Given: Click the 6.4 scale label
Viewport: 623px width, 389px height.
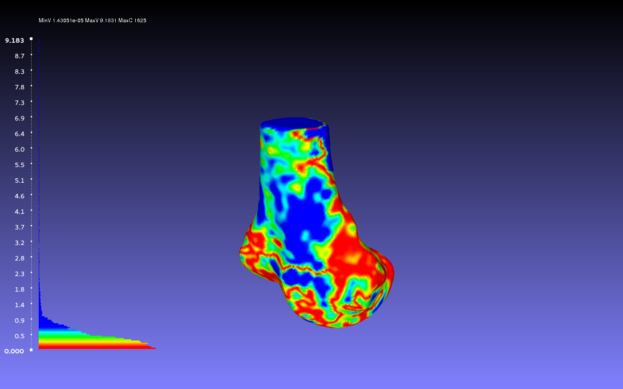Looking at the screenshot, I should tap(20, 134).
